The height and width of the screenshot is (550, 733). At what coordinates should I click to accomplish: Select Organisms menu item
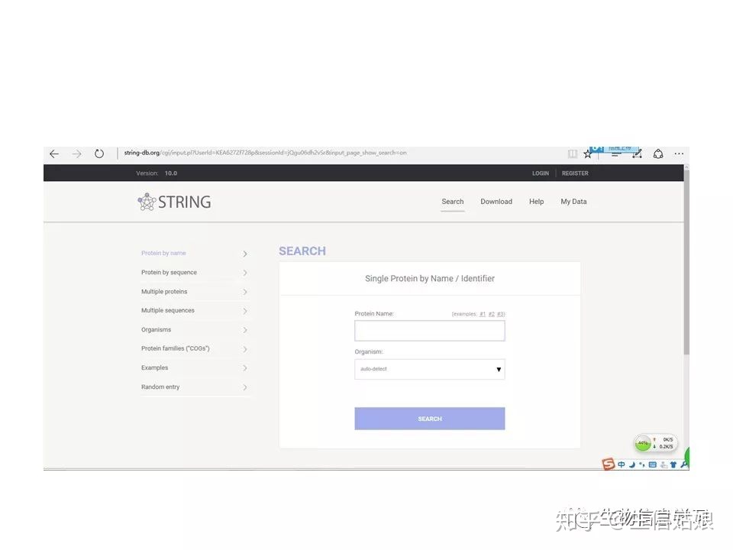156,330
